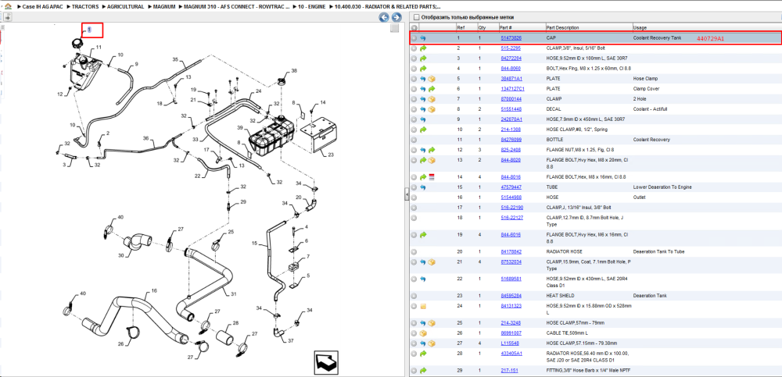Go to the catalog home icon
The height and width of the screenshot is (377, 782).
[7, 6]
